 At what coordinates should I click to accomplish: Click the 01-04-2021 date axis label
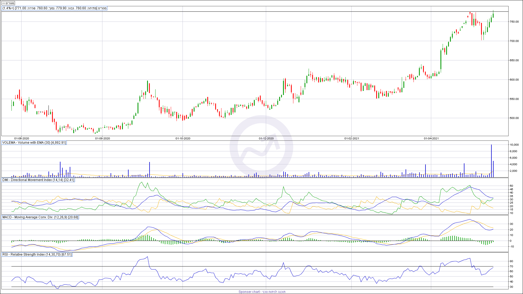click(431, 139)
